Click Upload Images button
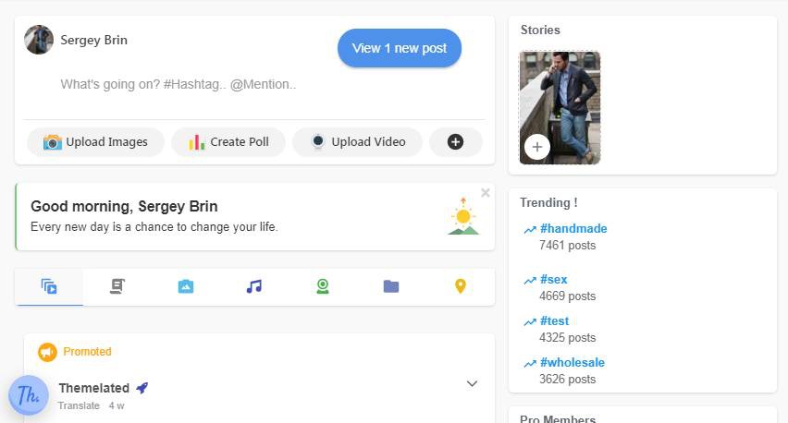 (x=95, y=142)
